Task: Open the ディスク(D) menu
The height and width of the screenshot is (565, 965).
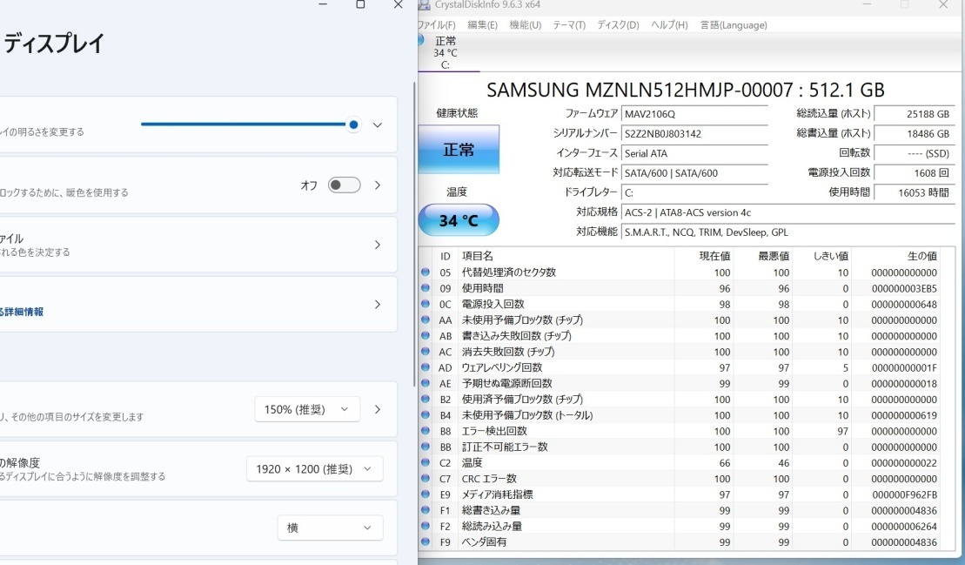Action: pyautogui.click(x=618, y=25)
